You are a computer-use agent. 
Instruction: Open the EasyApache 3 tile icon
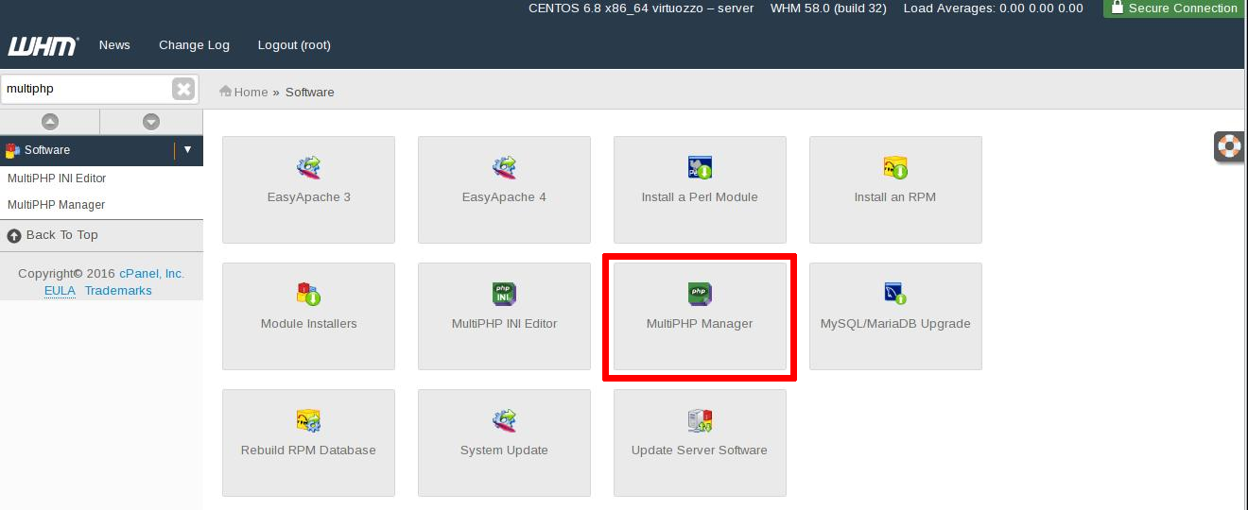[308, 168]
